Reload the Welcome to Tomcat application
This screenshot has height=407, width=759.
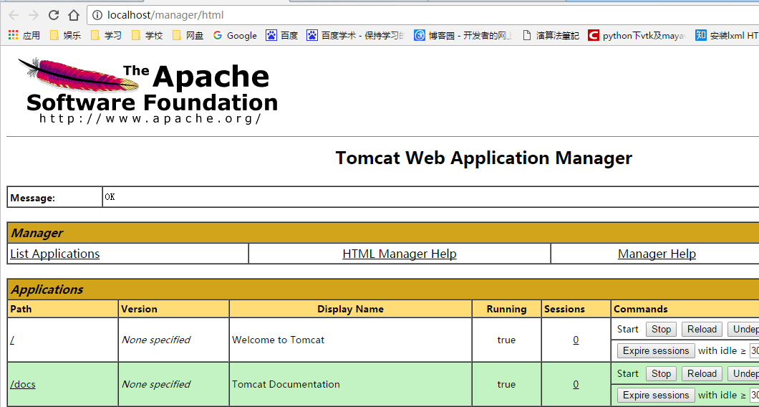pos(702,329)
